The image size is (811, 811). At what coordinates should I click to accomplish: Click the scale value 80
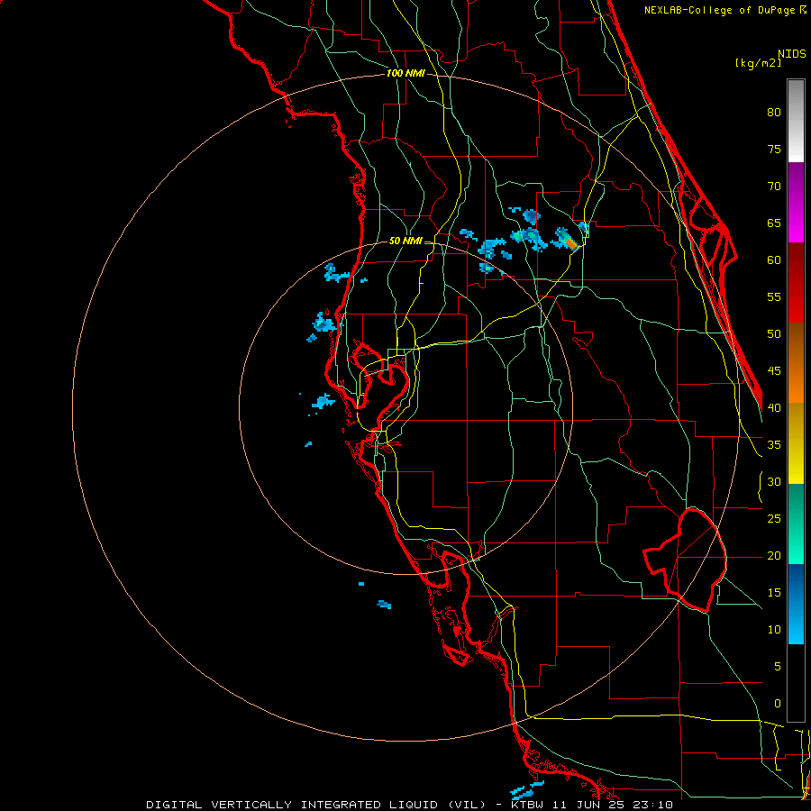click(x=774, y=113)
